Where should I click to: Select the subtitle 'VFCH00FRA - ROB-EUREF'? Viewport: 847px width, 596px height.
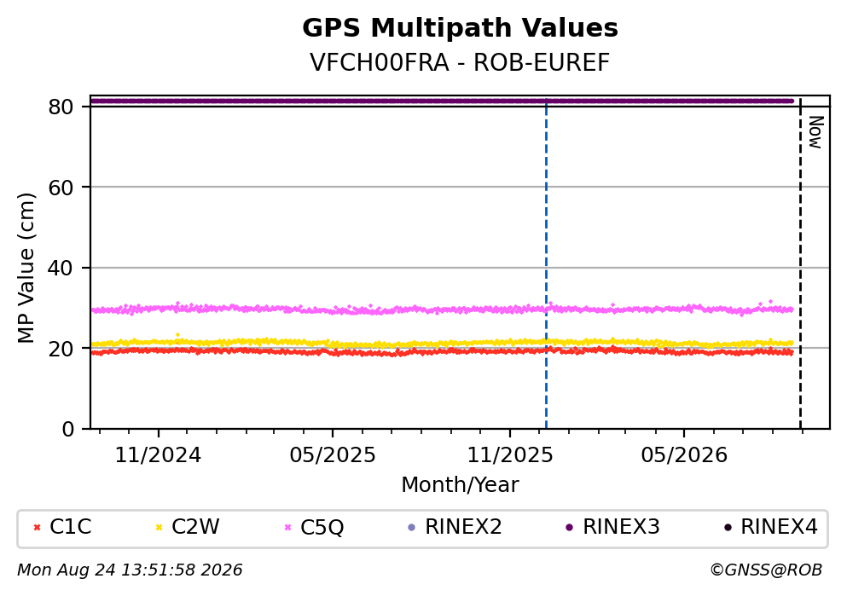tap(460, 62)
